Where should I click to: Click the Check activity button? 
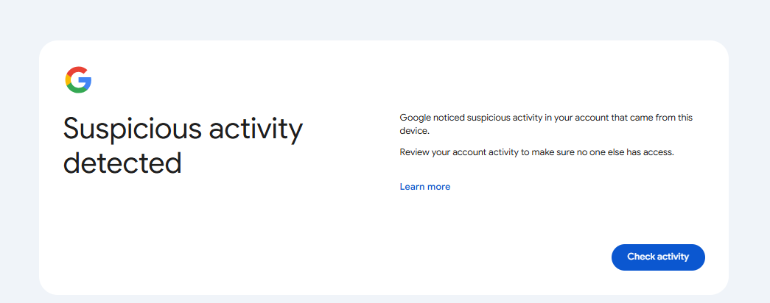(x=658, y=257)
